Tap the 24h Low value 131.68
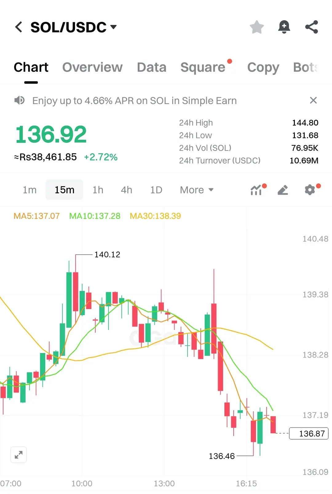Viewport: 332px width, 494px height. (305, 135)
